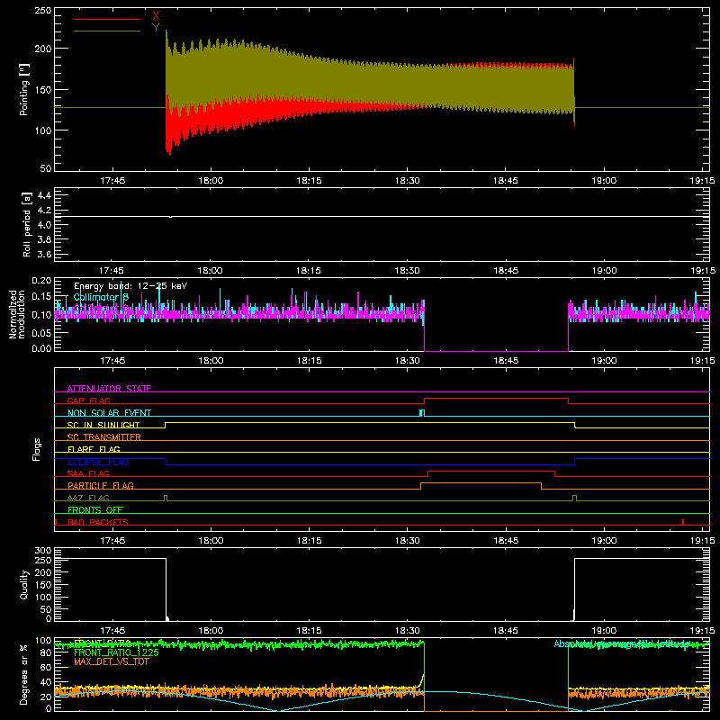
Task: Click the Pointing axis title
Action: (x=24, y=90)
